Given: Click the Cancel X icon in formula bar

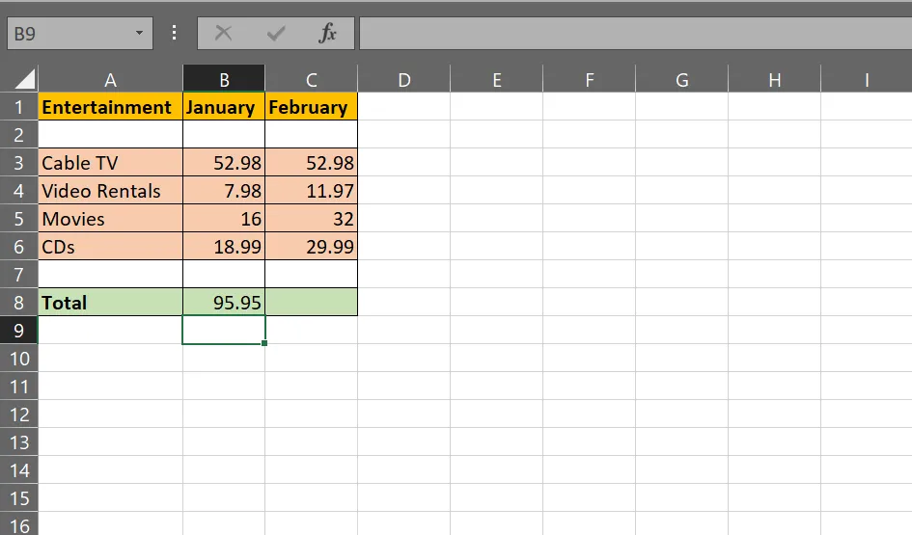Looking at the screenshot, I should tap(223, 33).
